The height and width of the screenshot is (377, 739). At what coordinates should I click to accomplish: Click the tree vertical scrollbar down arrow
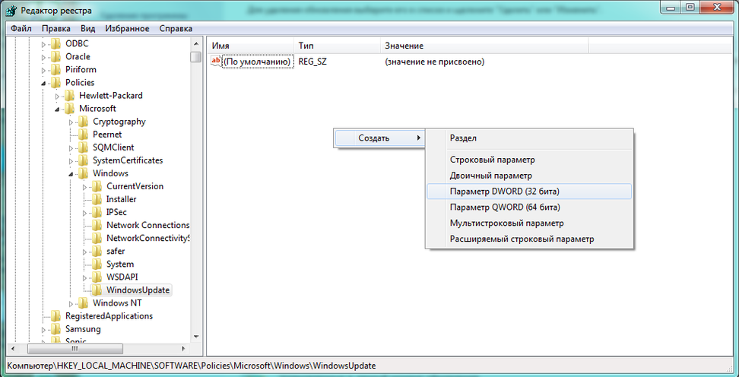[x=196, y=337]
